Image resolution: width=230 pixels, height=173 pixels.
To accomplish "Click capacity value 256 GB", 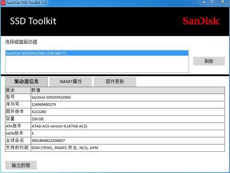I will [38, 119].
